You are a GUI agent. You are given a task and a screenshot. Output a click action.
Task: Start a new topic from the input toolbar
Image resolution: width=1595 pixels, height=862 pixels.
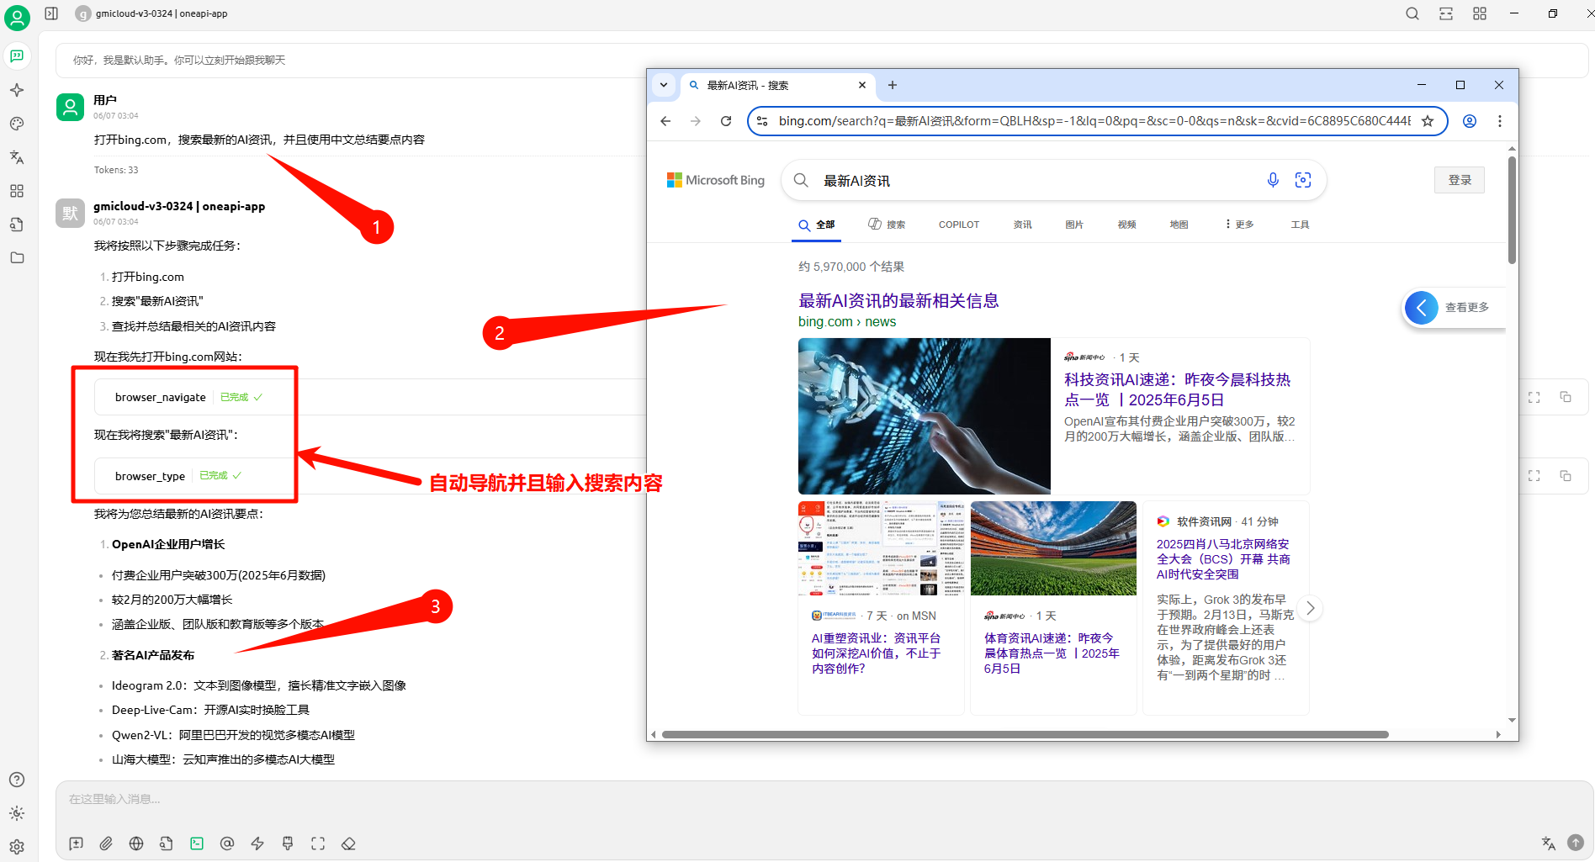76,843
